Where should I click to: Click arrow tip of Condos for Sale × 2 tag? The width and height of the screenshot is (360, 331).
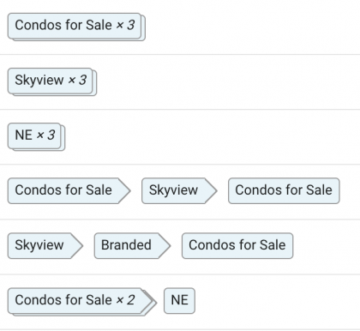pos(149,302)
